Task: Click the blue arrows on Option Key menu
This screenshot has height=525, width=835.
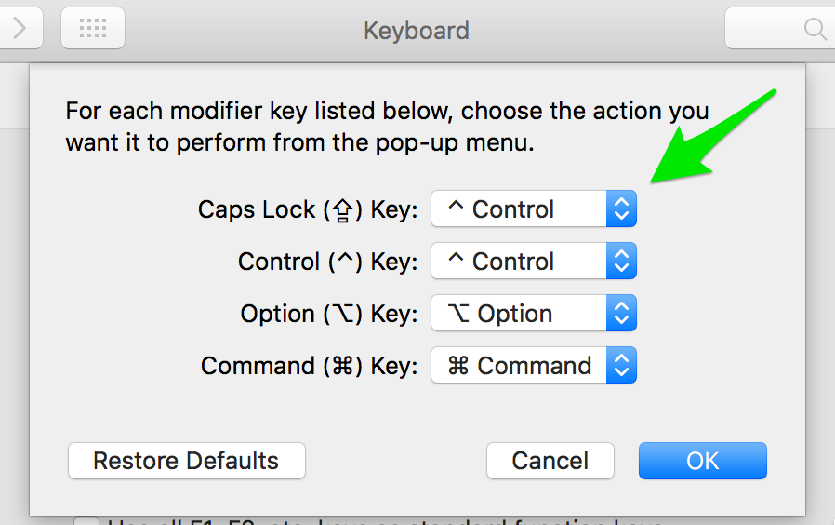Action: point(621,314)
